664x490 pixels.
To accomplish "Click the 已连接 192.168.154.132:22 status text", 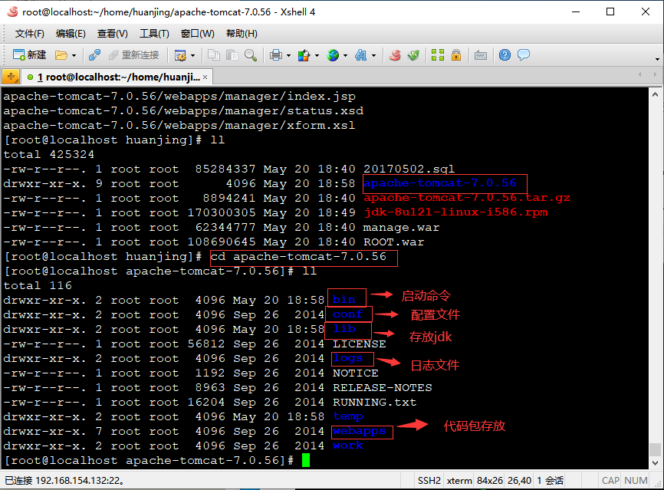I will pos(64,481).
